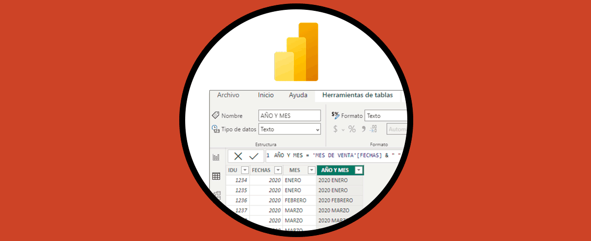Open the MES column filter dropdown

[311, 170]
